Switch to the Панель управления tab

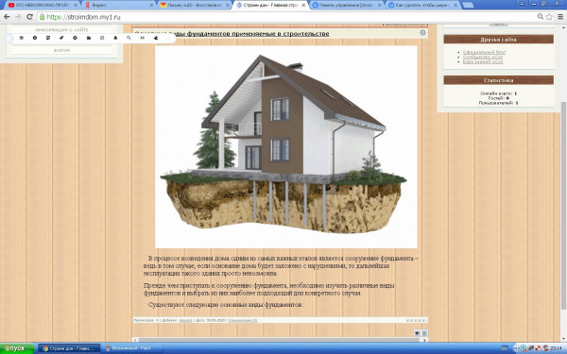[346, 5]
